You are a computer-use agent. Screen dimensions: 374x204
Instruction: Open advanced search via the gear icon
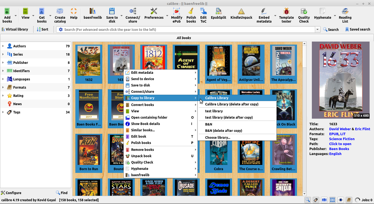[61, 29]
